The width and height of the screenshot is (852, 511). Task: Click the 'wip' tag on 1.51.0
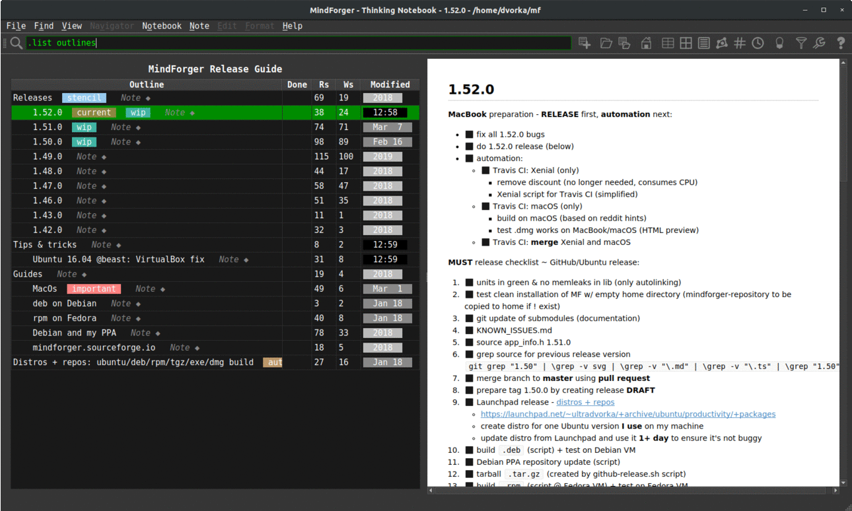pyautogui.click(x=84, y=127)
